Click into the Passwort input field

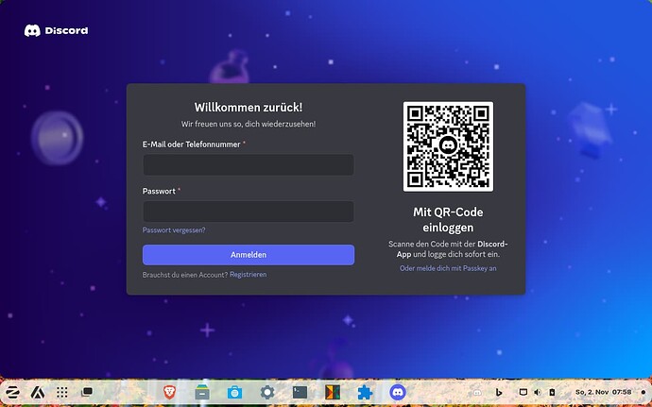[x=248, y=212]
